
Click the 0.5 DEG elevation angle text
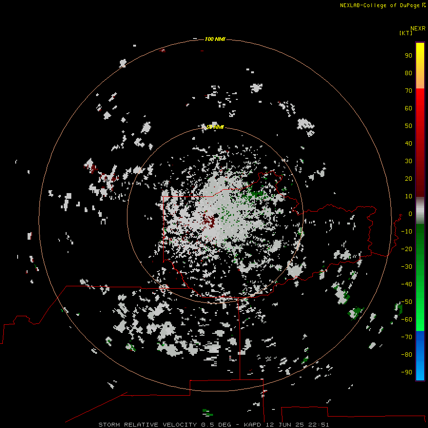point(216,425)
